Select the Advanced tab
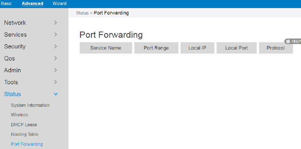The width and height of the screenshot is (301, 149). (32, 4)
